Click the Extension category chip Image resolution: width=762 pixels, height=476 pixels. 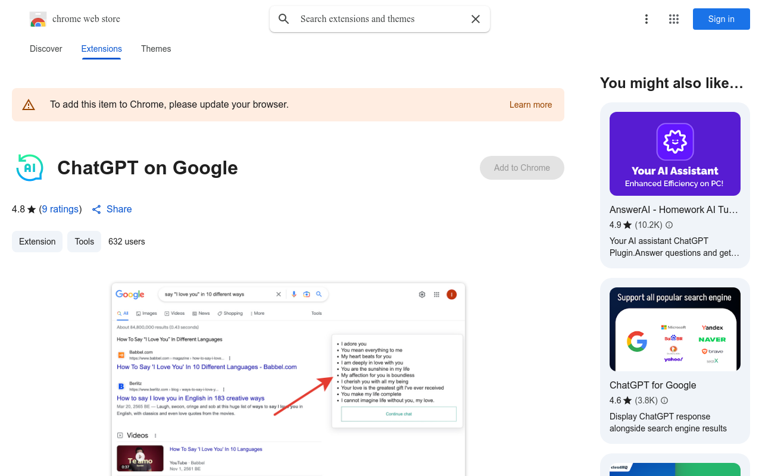37,242
